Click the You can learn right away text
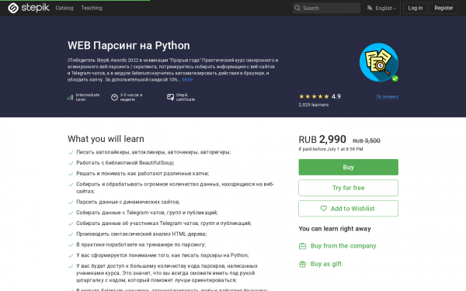The image size is (466, 291). coord(335,229)
